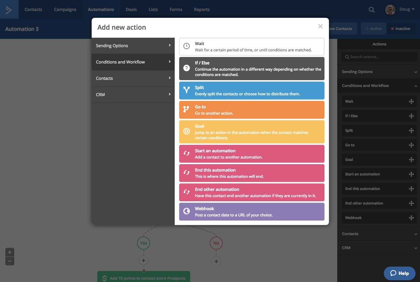Click the ActiveCampaign logo icon

coord(9,9)
